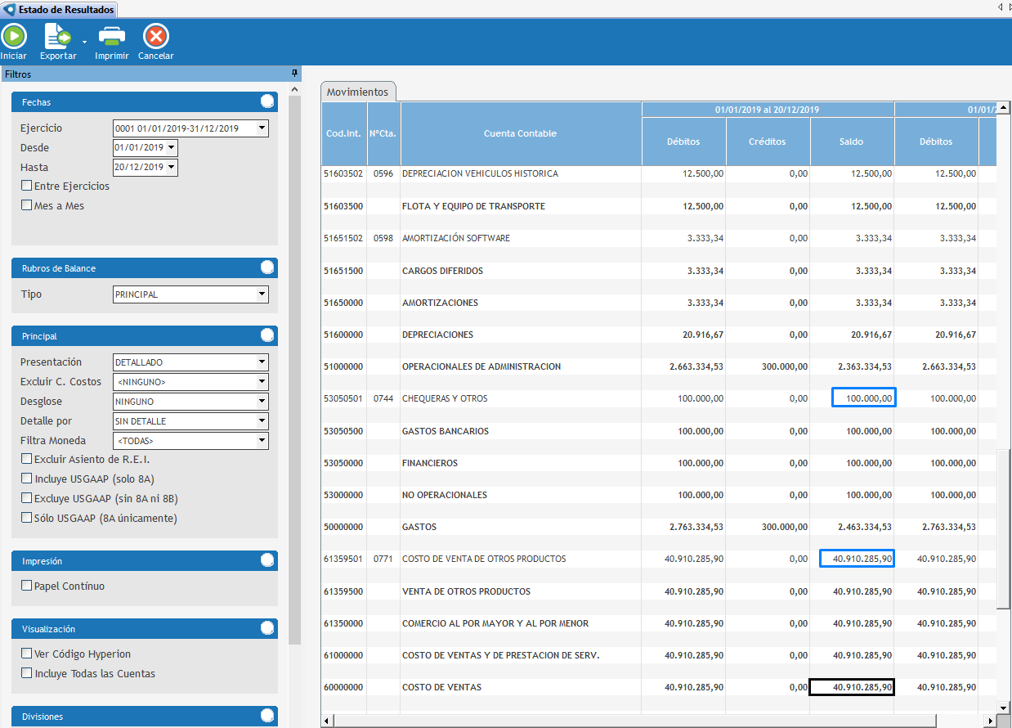This screenshot has height=728, width=1012.
Task: Open the Exportar options dropdown arrow
Action: 84,41
